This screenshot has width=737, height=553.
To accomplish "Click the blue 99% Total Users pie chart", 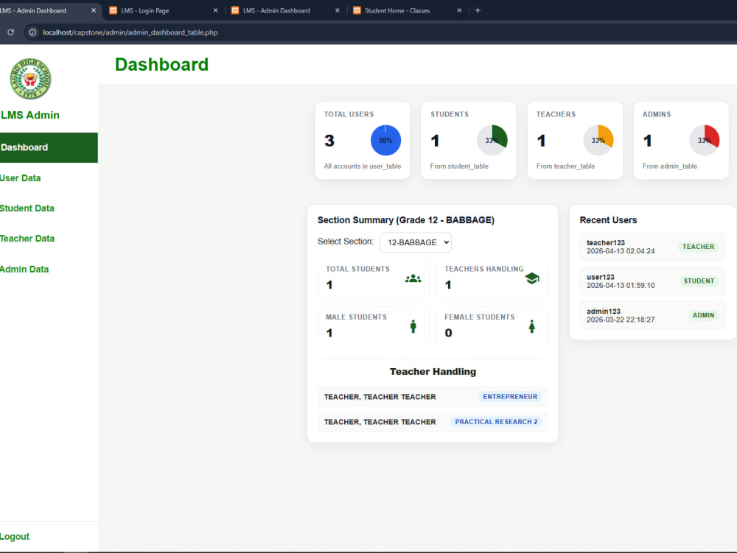I will pyautogui.click(x=385, y=140).
